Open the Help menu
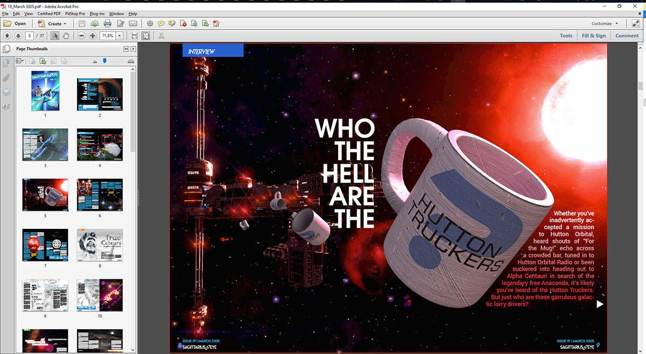646x354 pixels. coord(133,13)
